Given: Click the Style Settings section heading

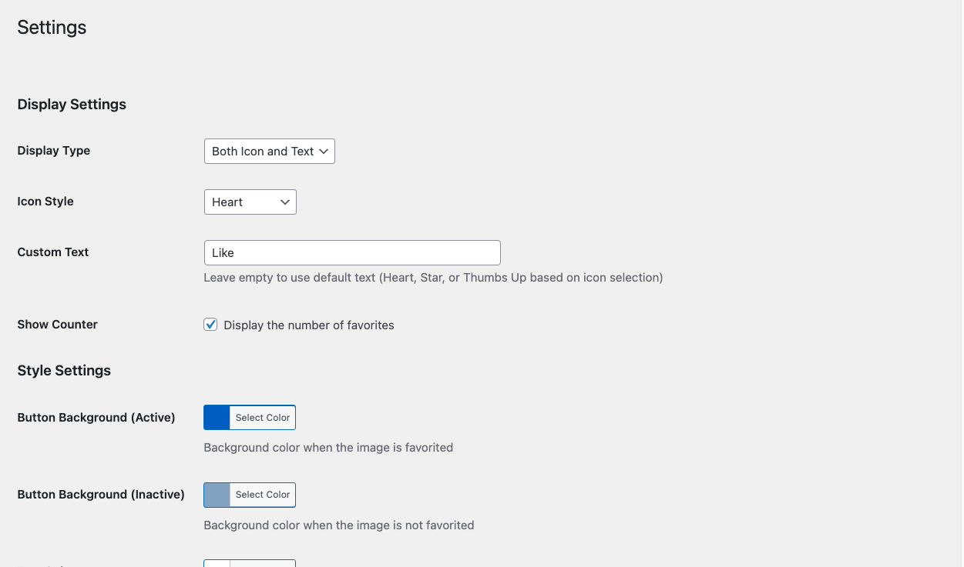Looking at the screenshot, I should [64, 371].
